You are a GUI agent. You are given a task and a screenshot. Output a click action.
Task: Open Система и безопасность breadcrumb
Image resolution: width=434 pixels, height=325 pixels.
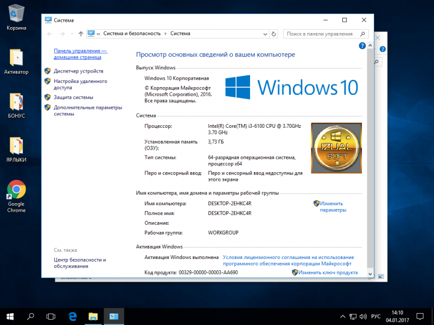132,34
